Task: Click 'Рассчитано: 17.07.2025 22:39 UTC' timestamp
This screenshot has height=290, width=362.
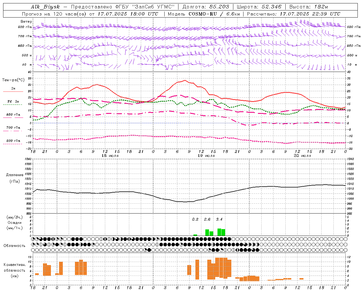Action: click(294, 14)
